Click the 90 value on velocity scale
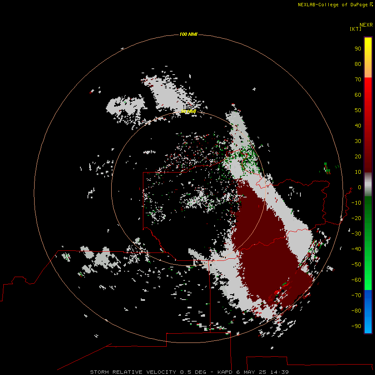Screen dimensions: 375x375 (358, 49)
